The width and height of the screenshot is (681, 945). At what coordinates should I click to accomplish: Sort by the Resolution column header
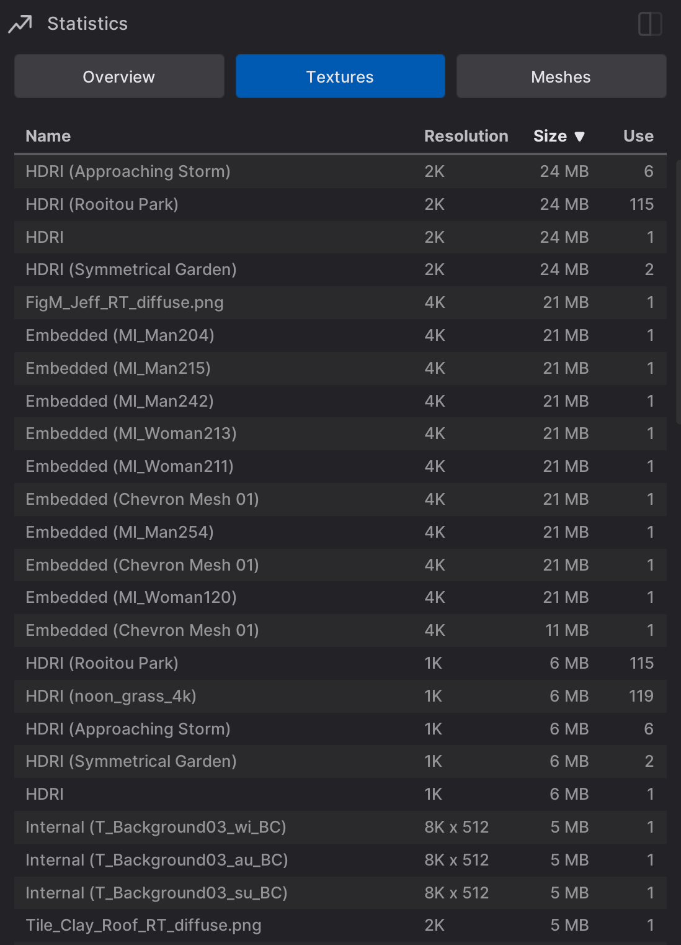point(466,136)
